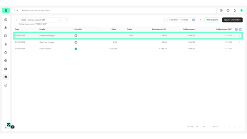Click Ajouter une écriture button
This screenshot has height=139, width=247.
point(232,20)
